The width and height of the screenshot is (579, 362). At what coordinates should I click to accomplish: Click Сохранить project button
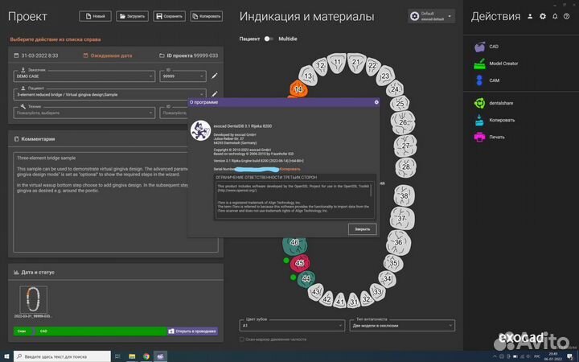coord(169,16)
